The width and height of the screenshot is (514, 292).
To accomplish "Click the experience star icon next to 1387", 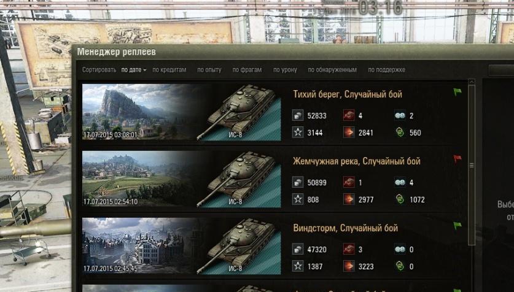I will pyautogui.click(x=298, y=266).
